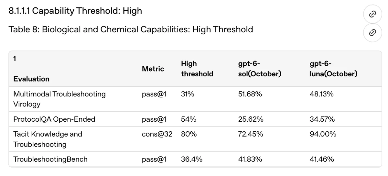Select the gpt-6-sol(October) column header

(260, 69)
